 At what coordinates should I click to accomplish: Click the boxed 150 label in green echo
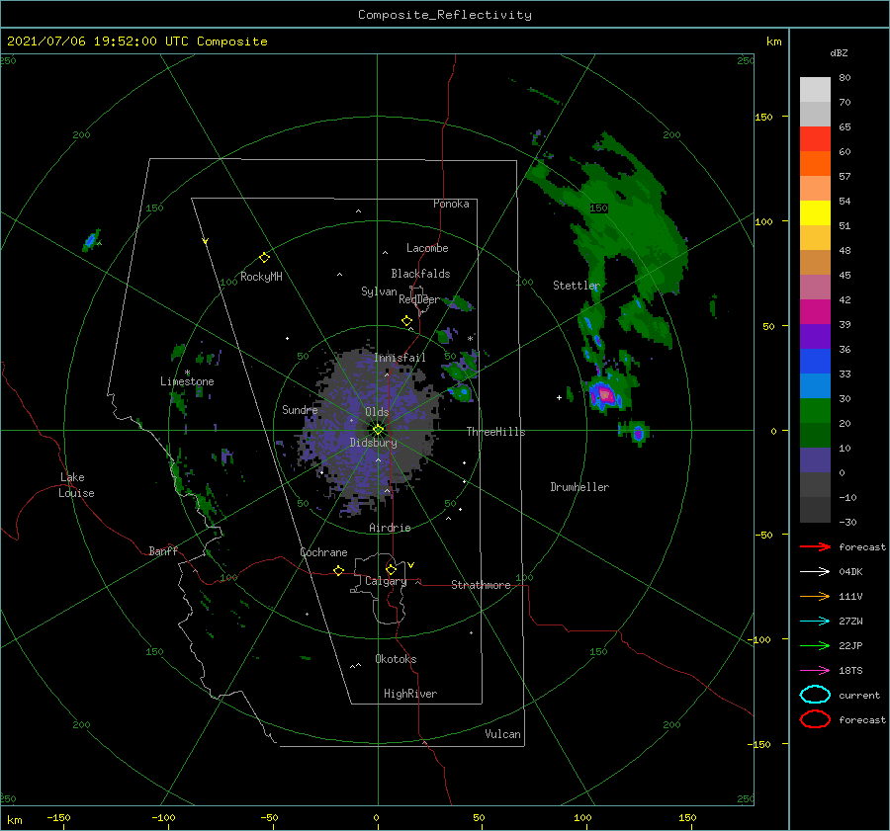coord(598,208)
